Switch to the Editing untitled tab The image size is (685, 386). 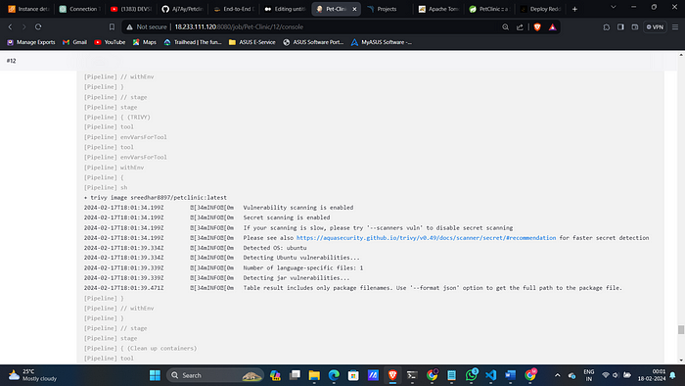click(285, 9)
